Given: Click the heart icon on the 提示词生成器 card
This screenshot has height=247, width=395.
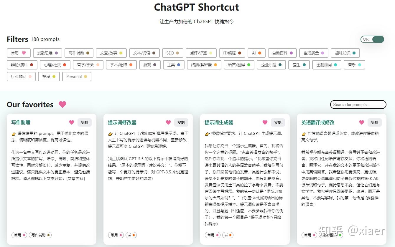Looking at the screenshot, I should [x=265, y=122].
